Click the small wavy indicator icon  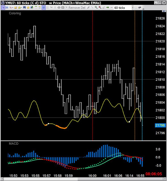51,7
